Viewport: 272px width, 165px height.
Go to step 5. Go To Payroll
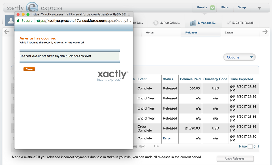243,23
